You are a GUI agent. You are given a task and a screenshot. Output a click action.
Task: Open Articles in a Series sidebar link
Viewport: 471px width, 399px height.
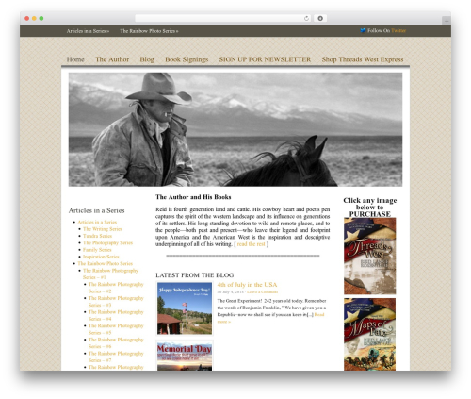[97, 222]
